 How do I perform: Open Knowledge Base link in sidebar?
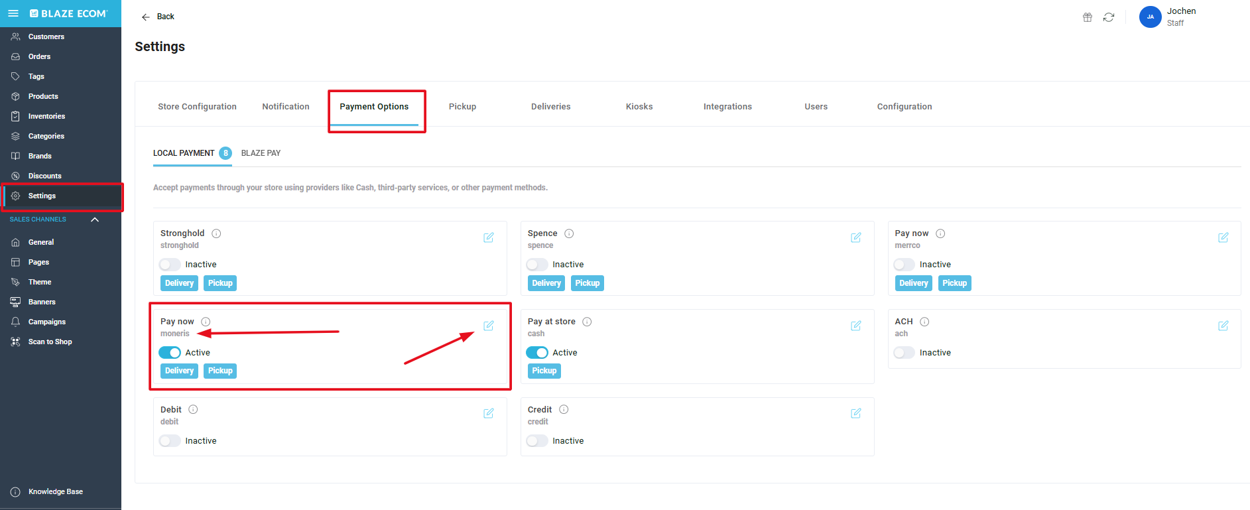coord(55,491)
